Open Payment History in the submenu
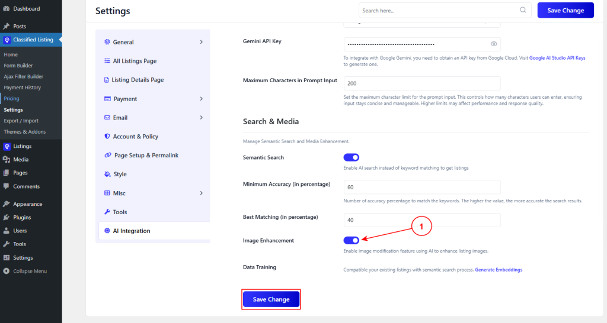The image size is (607, 323). click(x=23, y=88)
